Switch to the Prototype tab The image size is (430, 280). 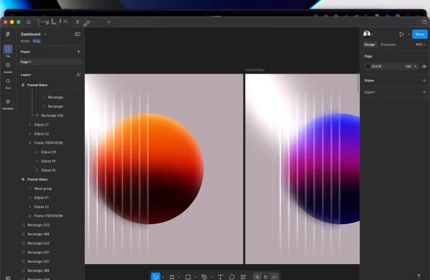point(388,44)
